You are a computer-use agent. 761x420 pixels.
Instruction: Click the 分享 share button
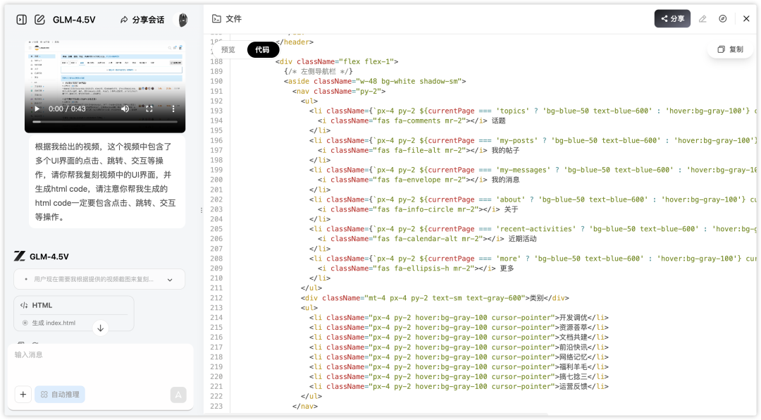(672, 19)
